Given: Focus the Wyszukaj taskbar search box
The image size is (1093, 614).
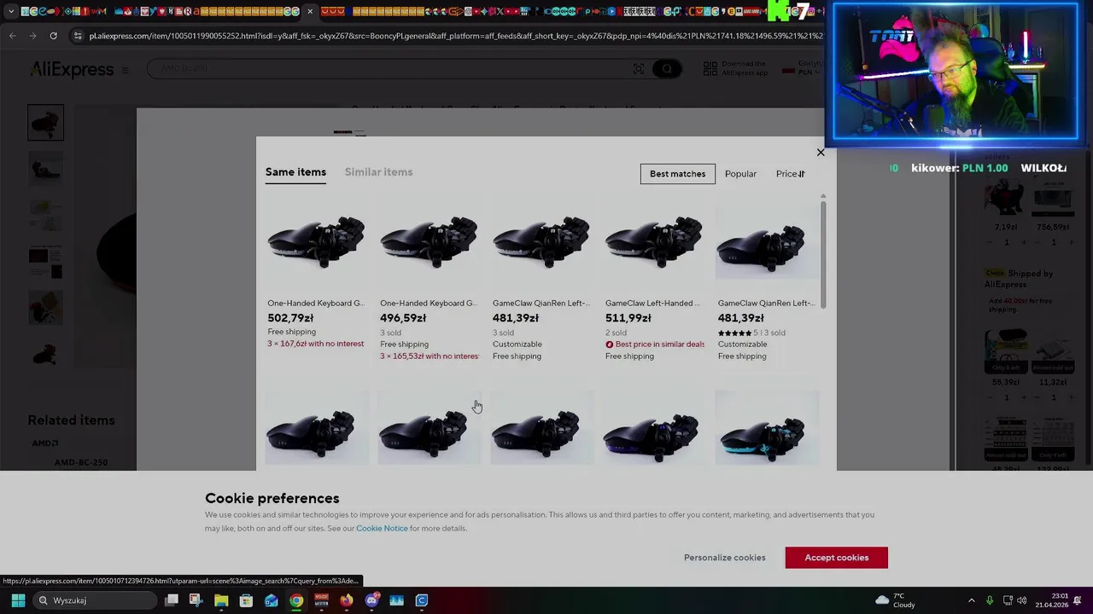Looking at the screenshot, I should pyautogui.click(x=94, y=600).
